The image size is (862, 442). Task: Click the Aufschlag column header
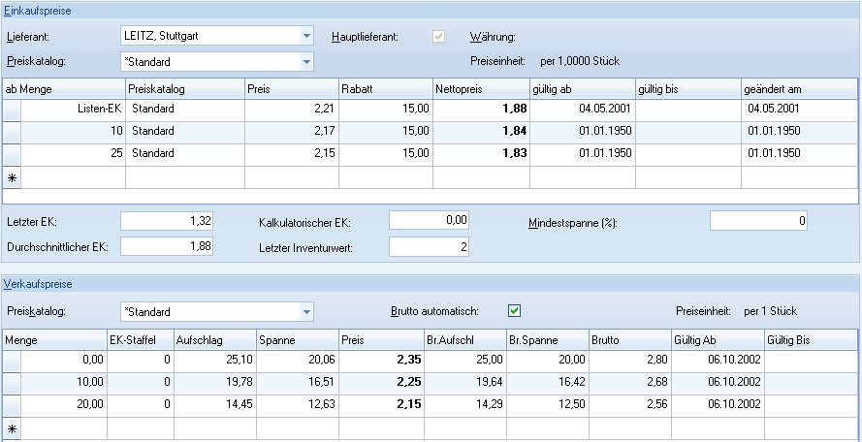[214, 340]
